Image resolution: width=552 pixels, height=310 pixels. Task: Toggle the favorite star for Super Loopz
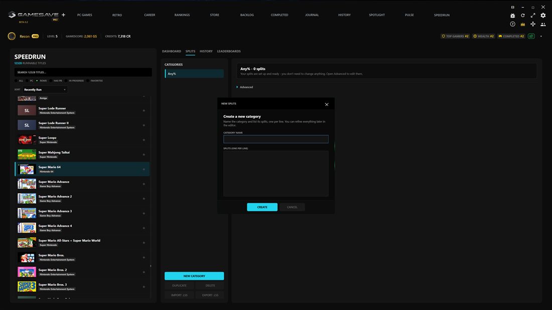(x=144, y=140)
